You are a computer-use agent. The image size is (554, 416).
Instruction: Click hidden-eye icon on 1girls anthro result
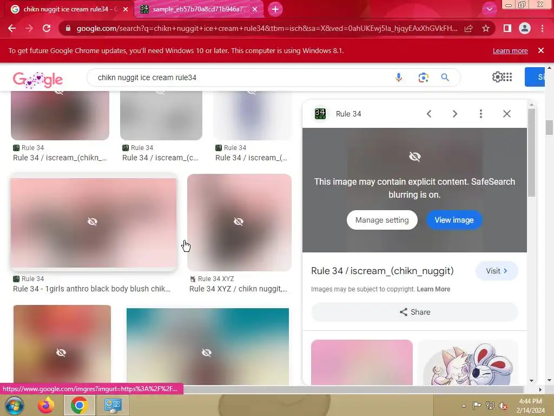tap(92, 222)
